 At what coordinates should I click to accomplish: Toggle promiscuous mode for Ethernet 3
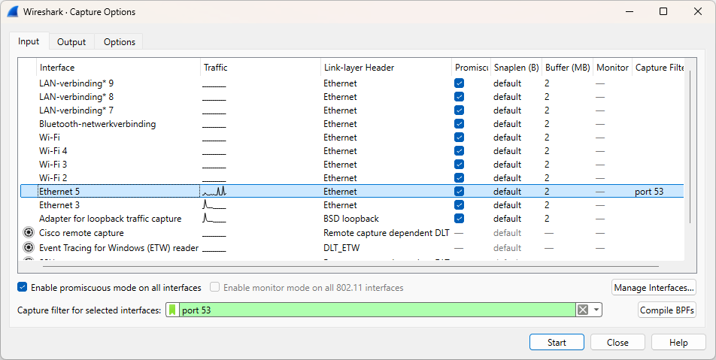[x=460, y=205]
